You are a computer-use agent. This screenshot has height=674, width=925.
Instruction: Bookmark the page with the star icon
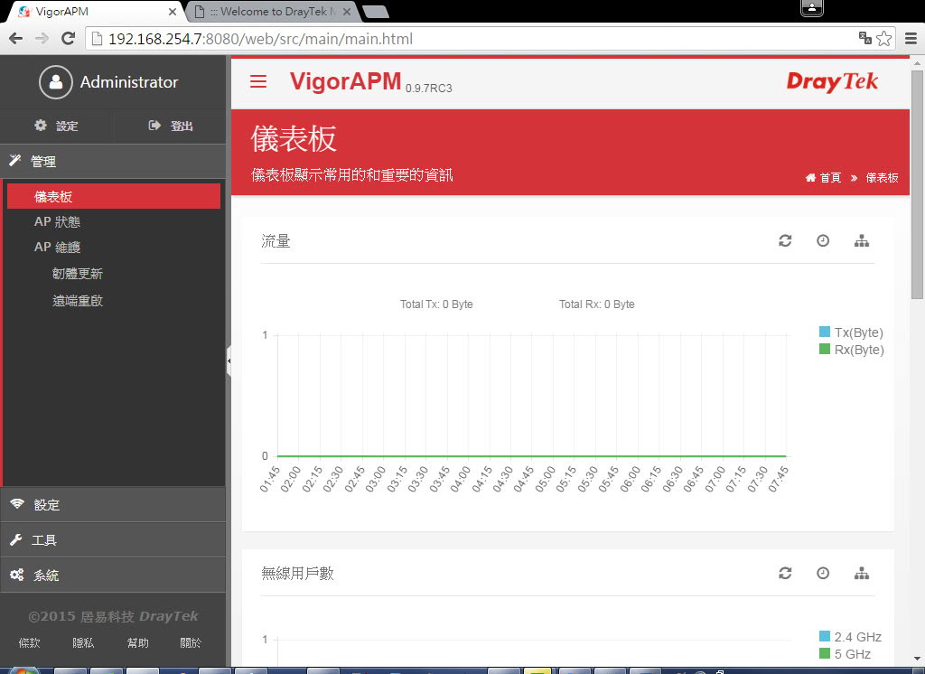[883, 38]
